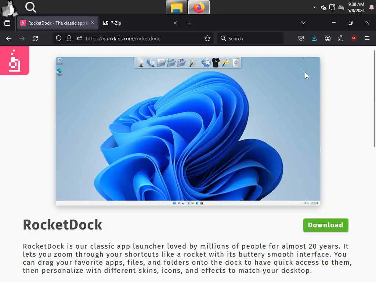Click the muted tray icon
Image resolution: width=376 pixels, height=282 pixels.
tap(323, 8)
